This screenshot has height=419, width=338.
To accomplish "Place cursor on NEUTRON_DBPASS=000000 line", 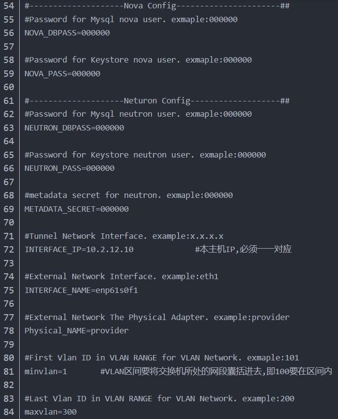I will point(74,128).
